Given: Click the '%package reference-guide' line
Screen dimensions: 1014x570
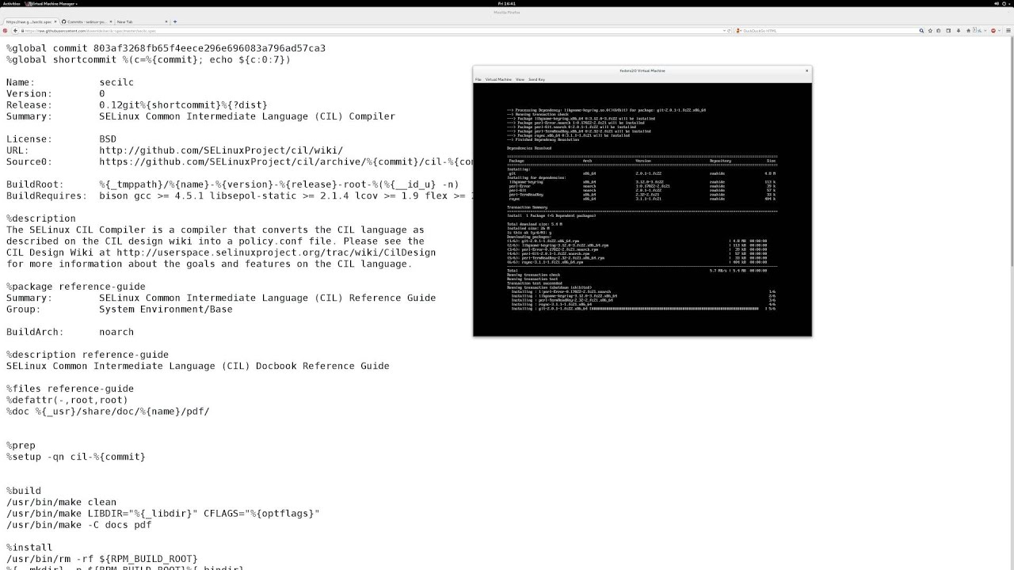Looking at the screenshot, I should pos(76,287).
